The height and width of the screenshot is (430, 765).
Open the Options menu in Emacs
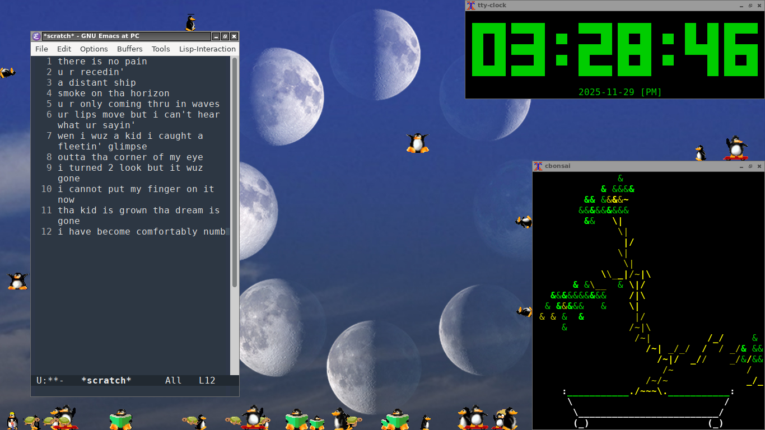pos(94,49)
